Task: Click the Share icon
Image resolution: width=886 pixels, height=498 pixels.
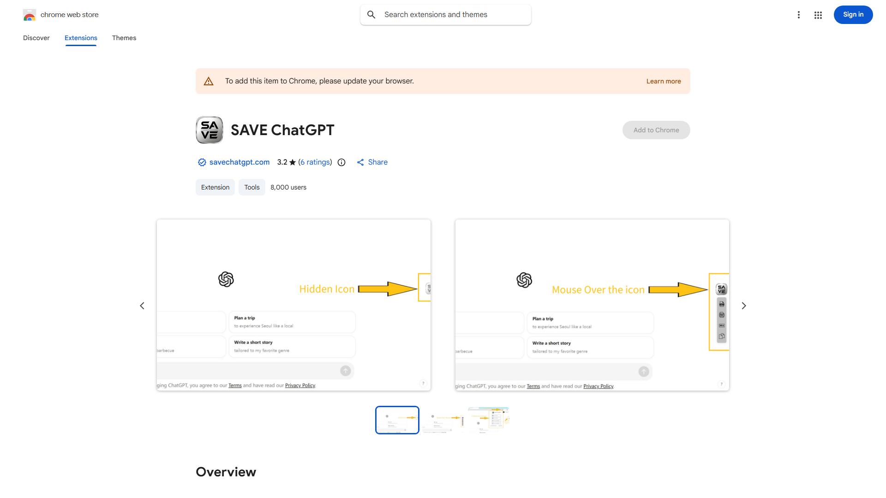Action: coord(360,162)
